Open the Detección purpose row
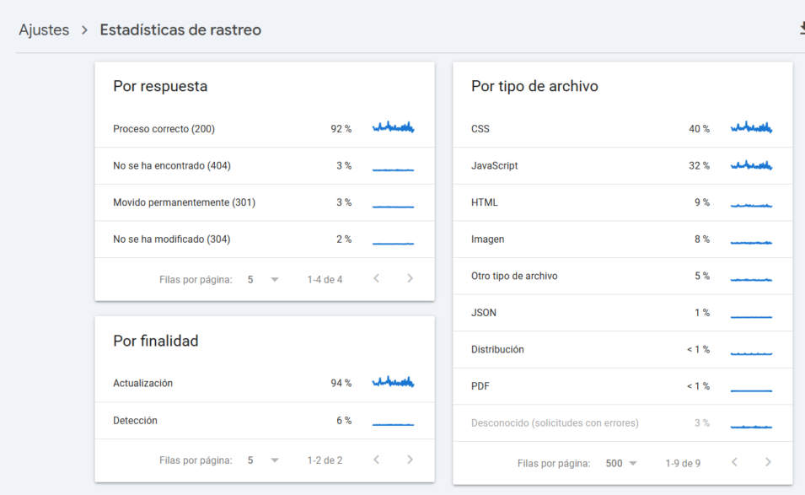Image resolution: width=805 pixels, height=495 pixels. (211, 420)
